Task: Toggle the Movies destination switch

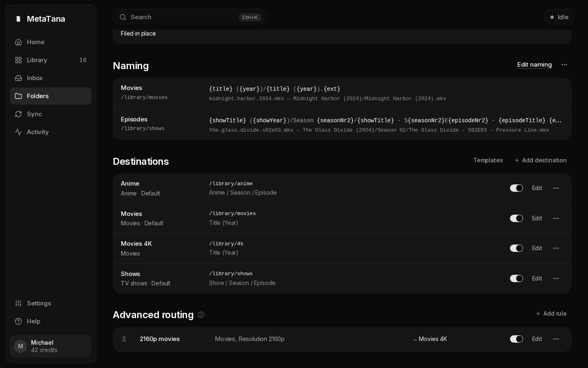Action: point(517,218)
